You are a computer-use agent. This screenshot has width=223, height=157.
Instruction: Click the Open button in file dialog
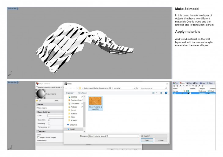click(147, 140)
